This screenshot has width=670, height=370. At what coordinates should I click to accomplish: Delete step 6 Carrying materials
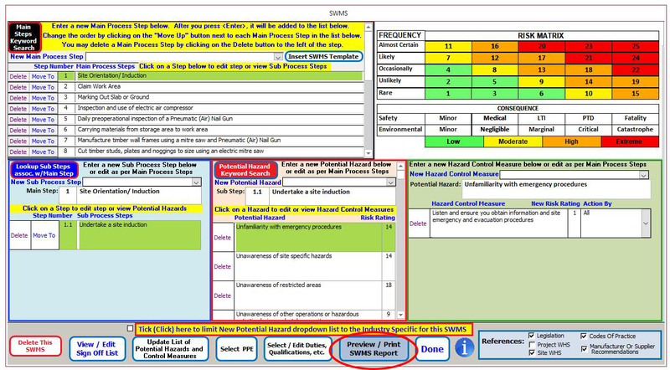18,131
